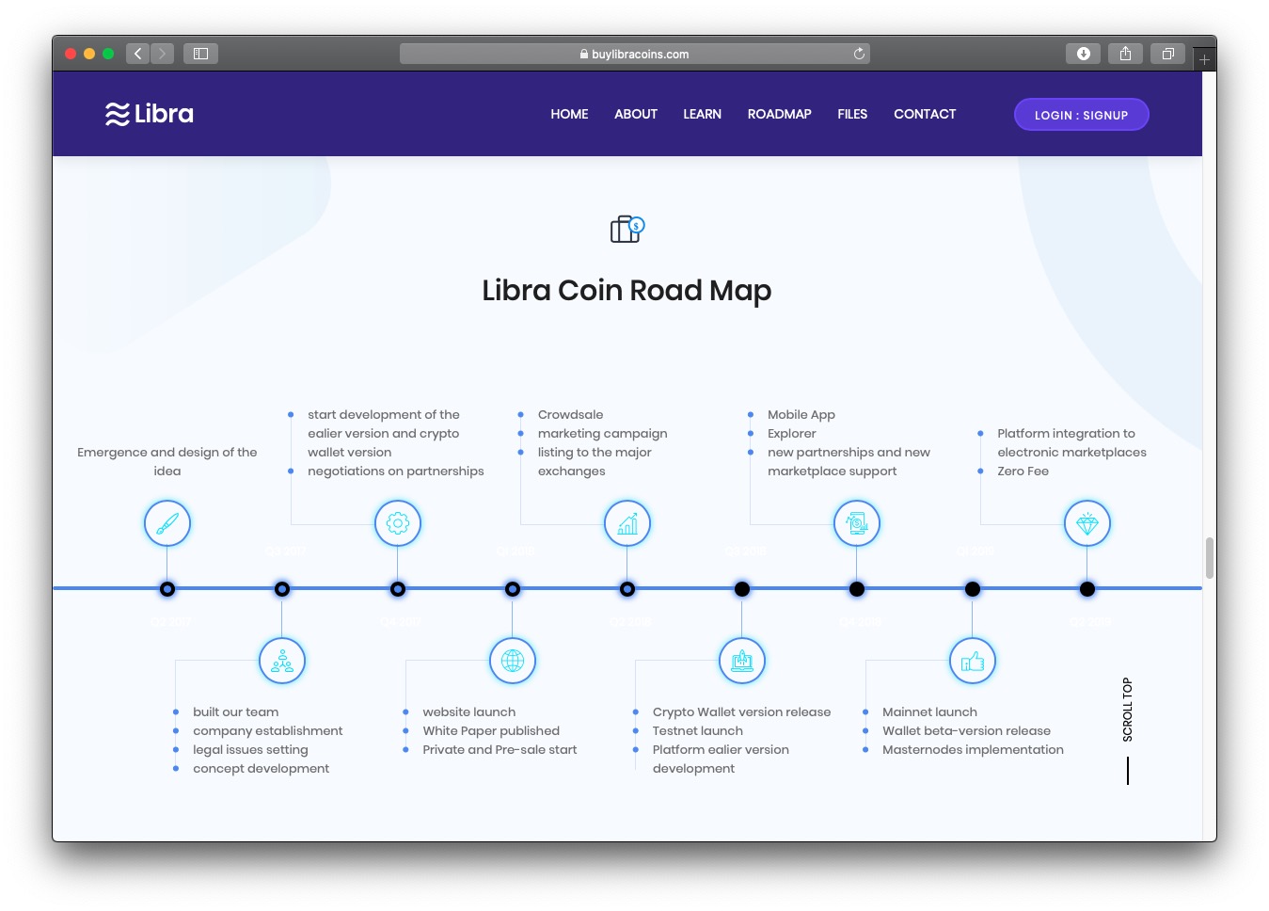
Task: Select the chart icon for Crowdsale
Action: (627, 523)
